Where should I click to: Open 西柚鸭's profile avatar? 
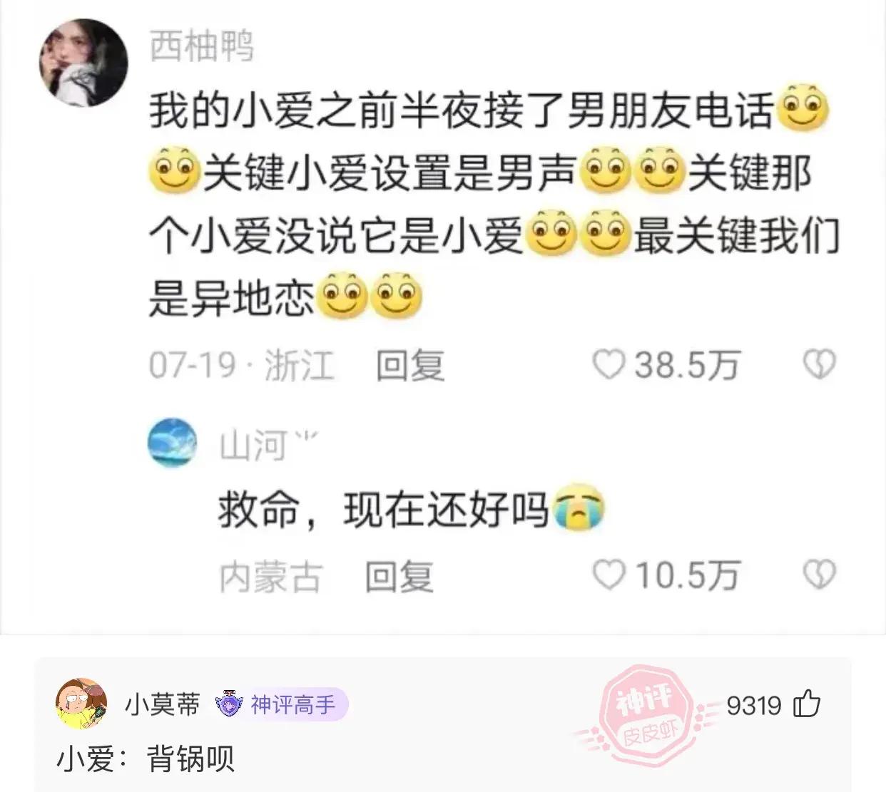(83, 63)
